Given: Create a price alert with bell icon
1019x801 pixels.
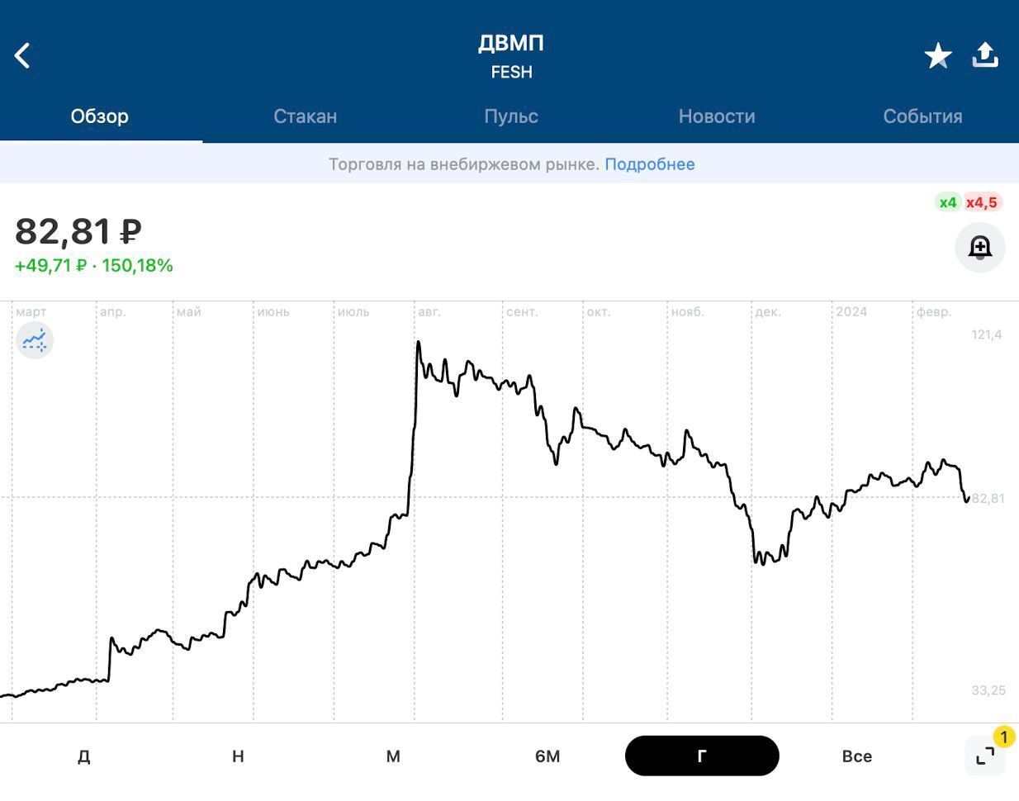Looking at the screenshot, I should pyautogui.click(x=980, y=247).
